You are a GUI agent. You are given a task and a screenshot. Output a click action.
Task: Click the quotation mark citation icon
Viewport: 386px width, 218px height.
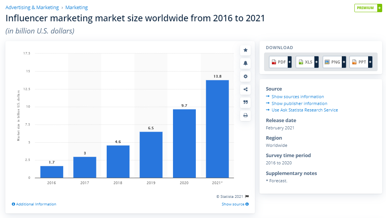point(245,102)
